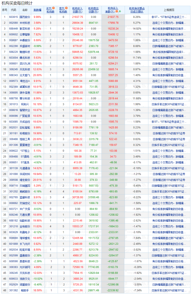Open stock code 000710 link
This screenshot has width=193, height=296.
(x=13, y=186)
